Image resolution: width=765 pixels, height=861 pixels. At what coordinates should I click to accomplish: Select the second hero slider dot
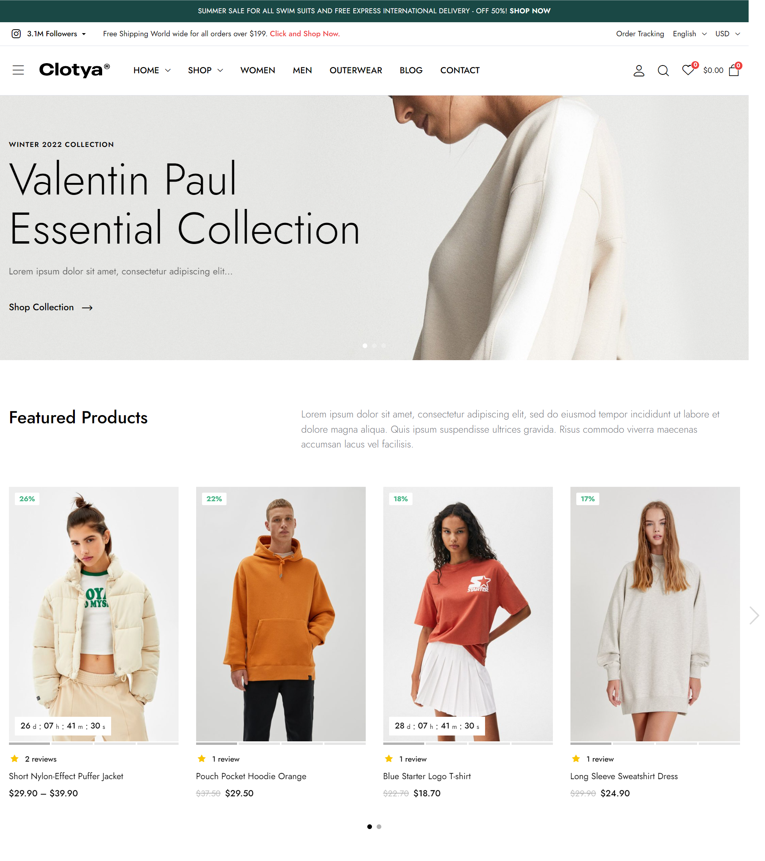coord(374,346)
